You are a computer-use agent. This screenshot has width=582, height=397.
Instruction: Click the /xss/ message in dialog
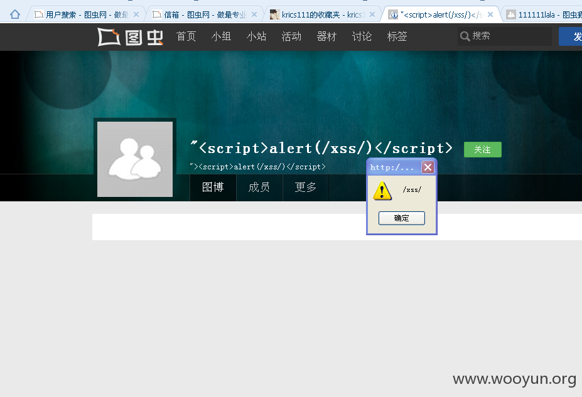pyautogui.click(x=412, y=189)
